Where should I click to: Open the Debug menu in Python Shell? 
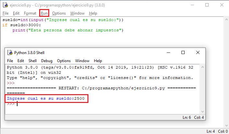pyautogui.click(x=47, y=61)
